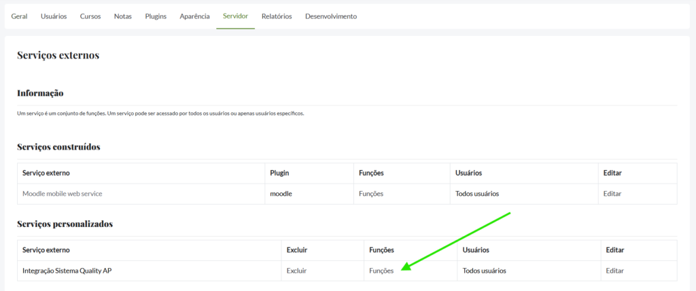Click Editar for Integração Sistema Quality AP
This screenshot has width=696, height=291.
point(614,271)
